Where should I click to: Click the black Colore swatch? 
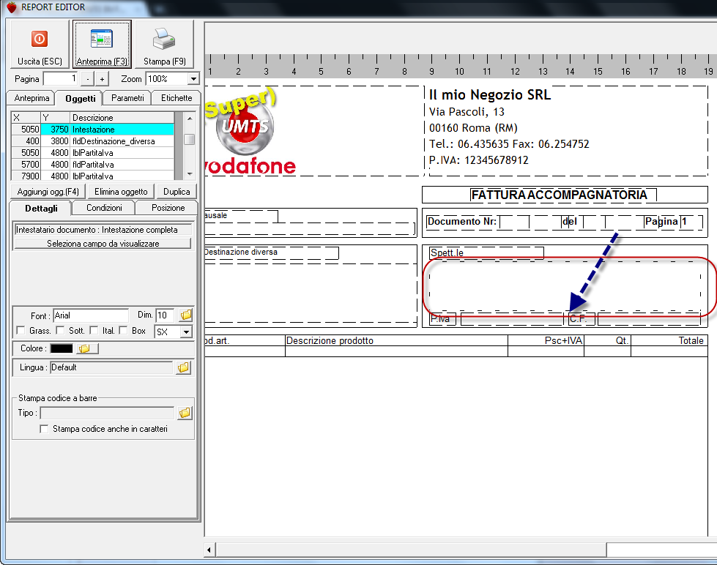[62, 349]
